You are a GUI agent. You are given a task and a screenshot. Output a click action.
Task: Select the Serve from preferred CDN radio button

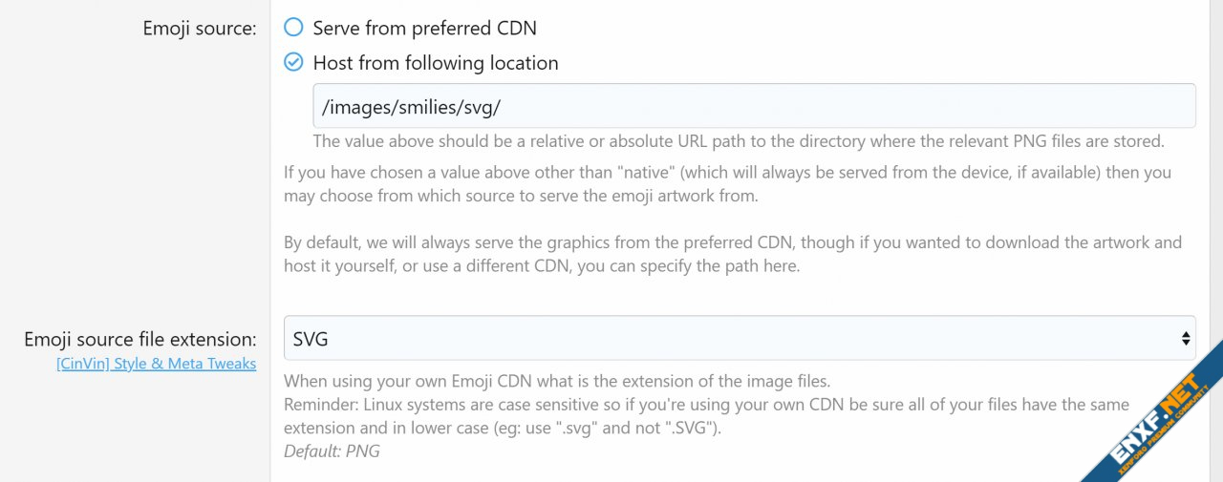click(x=293, y=28)
